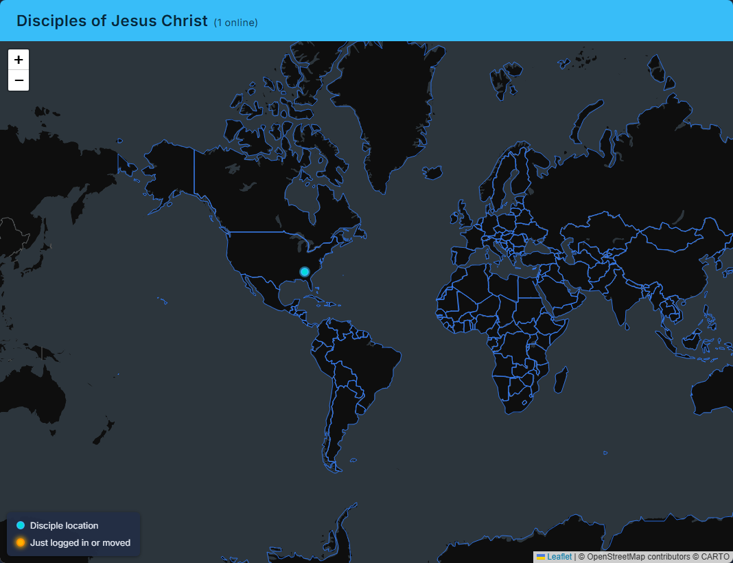The height and width of the screenshot is (563, 733).
Task: Click the 'Just logged in or moved' label
Action: coord(80,543)
